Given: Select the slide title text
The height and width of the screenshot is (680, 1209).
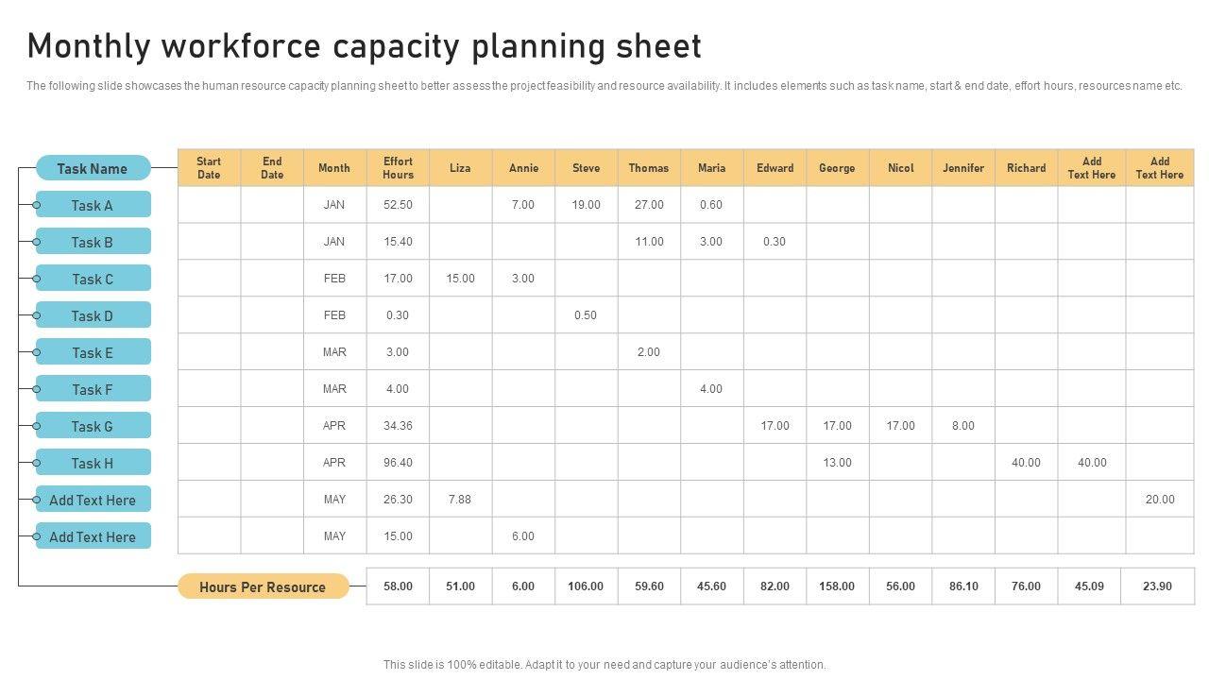Looking at the screenshot, I should coord(365,46).
